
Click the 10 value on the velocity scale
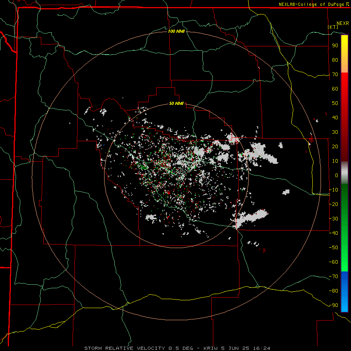(335, 161)
